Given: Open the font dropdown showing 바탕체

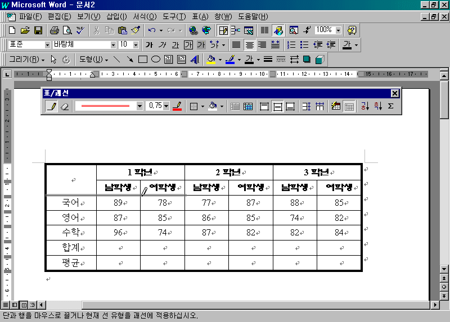Looking at the screenshot, I should 113,45.
